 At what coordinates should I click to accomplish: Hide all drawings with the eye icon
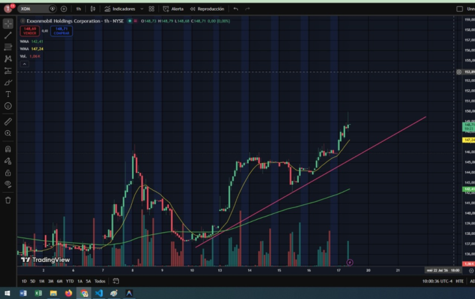point(8,184)
